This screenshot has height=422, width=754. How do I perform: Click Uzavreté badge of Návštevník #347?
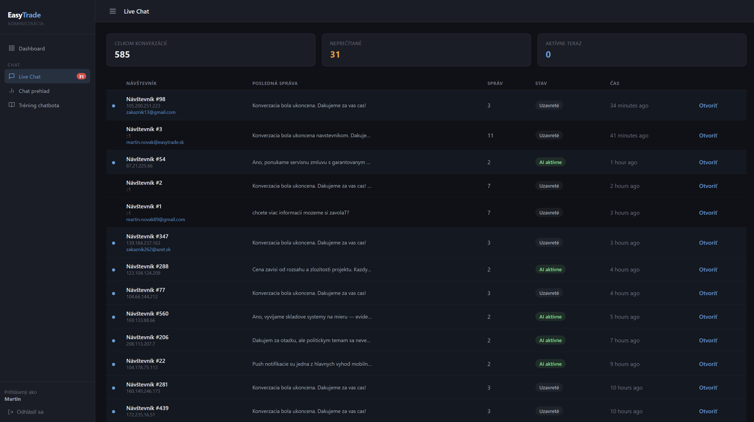point(549,243)
